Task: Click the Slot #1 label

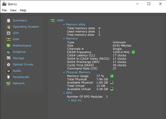Action: coord(76,100)
